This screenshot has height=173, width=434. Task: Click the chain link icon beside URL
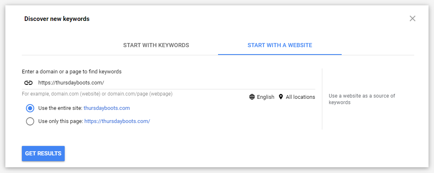click(28, 83)
